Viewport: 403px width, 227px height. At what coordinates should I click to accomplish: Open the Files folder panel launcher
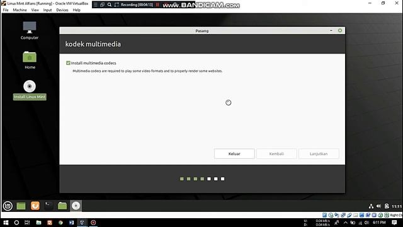(x=62, y=206)
